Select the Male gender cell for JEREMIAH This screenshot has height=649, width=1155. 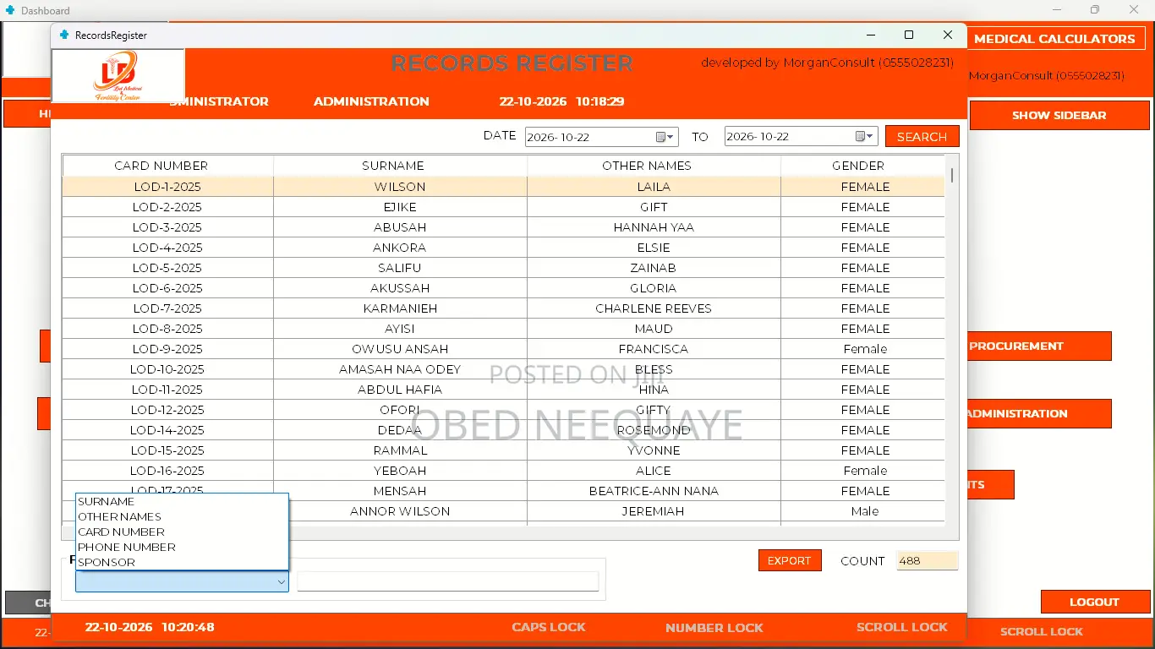862,511
